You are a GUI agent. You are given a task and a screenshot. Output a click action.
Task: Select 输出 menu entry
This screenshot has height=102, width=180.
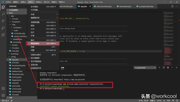43,40
